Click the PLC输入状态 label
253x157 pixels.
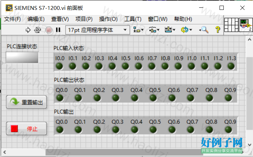pyautogui.click(x=69, y=48)
